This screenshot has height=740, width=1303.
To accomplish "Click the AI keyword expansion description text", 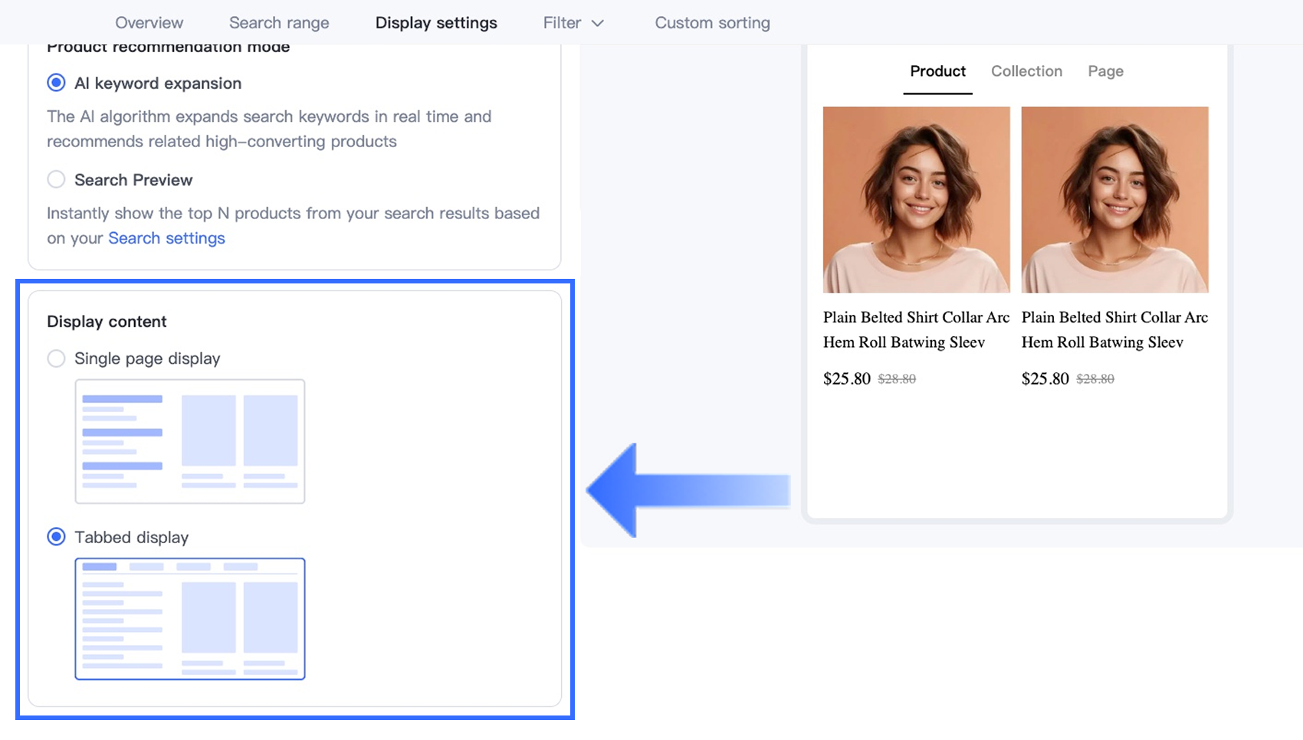I will (269, 129).
